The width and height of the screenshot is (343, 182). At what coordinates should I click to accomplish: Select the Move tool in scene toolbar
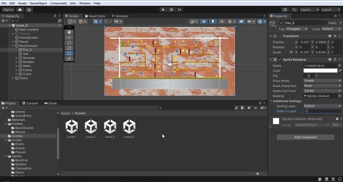[x=69, y=37]
